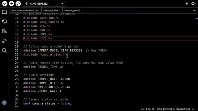Click the VOLUME_GAIN 3 define line
This screenshot has height=111, width=198.
pos(42,91)
